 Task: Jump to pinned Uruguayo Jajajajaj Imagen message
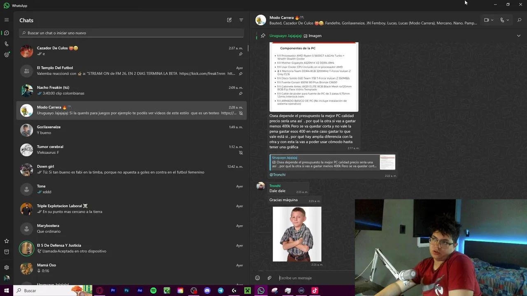(295, 36)
